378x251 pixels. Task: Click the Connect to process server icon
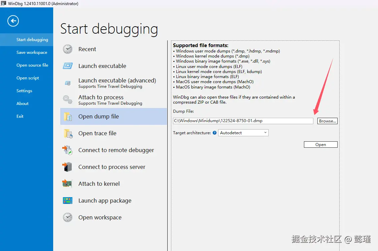(67, 167)
